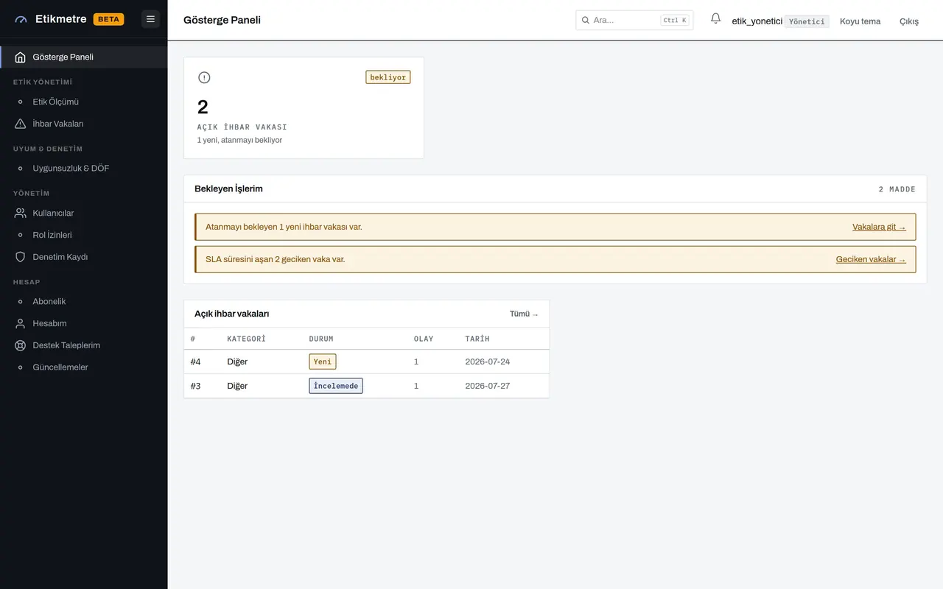The image size is (943, 589).
Task: Click the Yönetici role badge
Action: pos(807,21)
